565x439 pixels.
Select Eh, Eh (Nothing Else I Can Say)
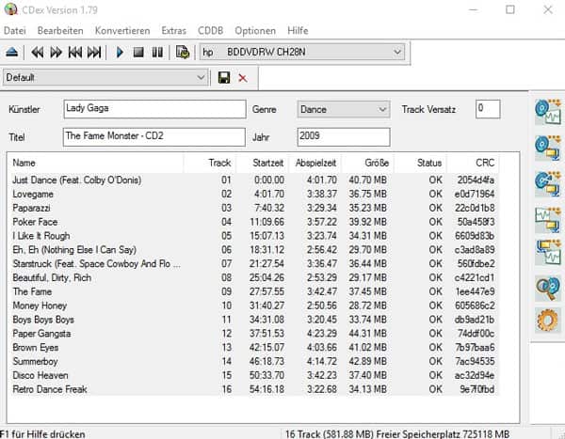click(253, 250)
